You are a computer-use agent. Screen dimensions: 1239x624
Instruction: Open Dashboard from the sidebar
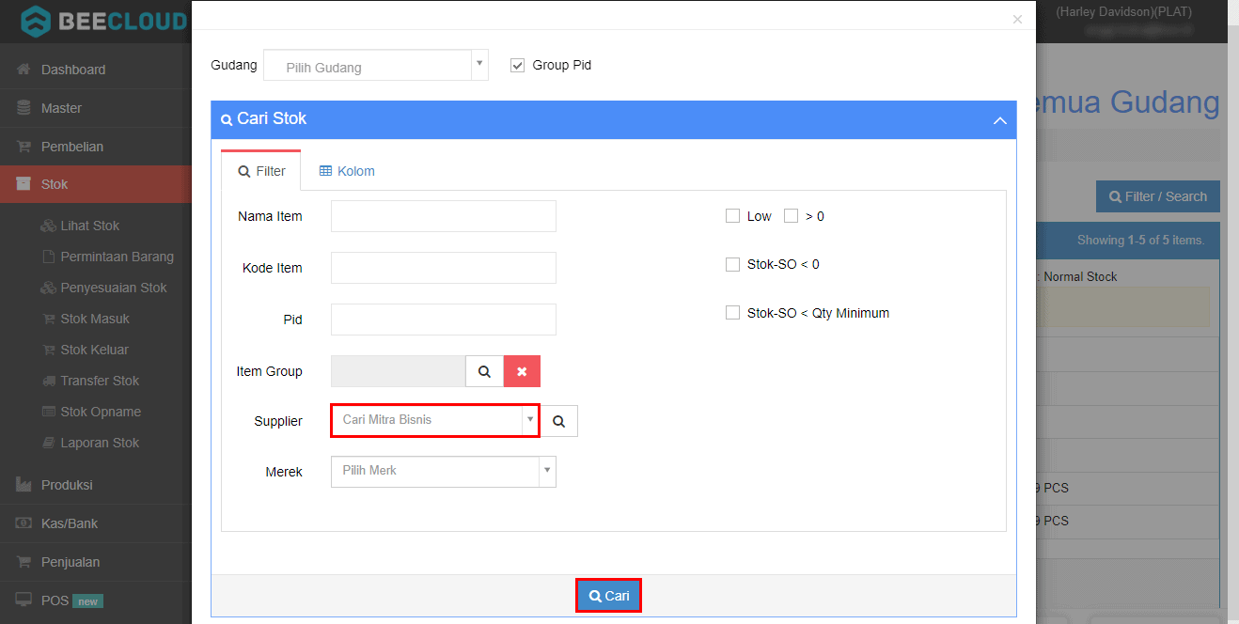pos(72,70)
